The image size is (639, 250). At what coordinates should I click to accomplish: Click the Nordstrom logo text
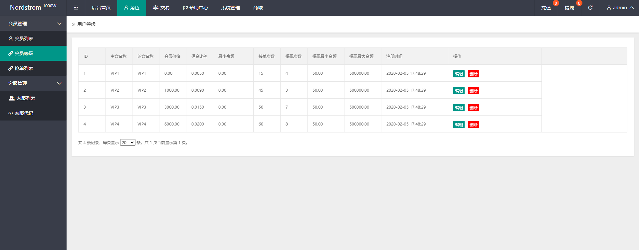coord(26,7)
